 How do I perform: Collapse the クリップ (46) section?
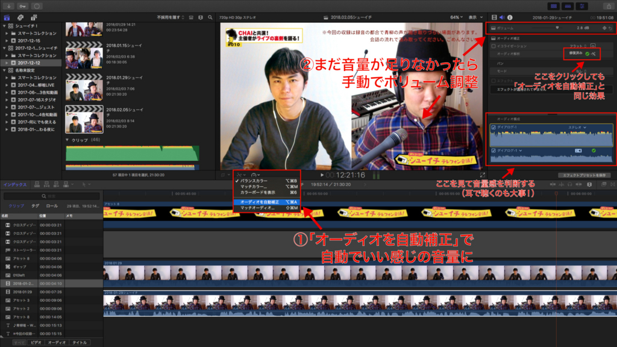click(67, 140)
